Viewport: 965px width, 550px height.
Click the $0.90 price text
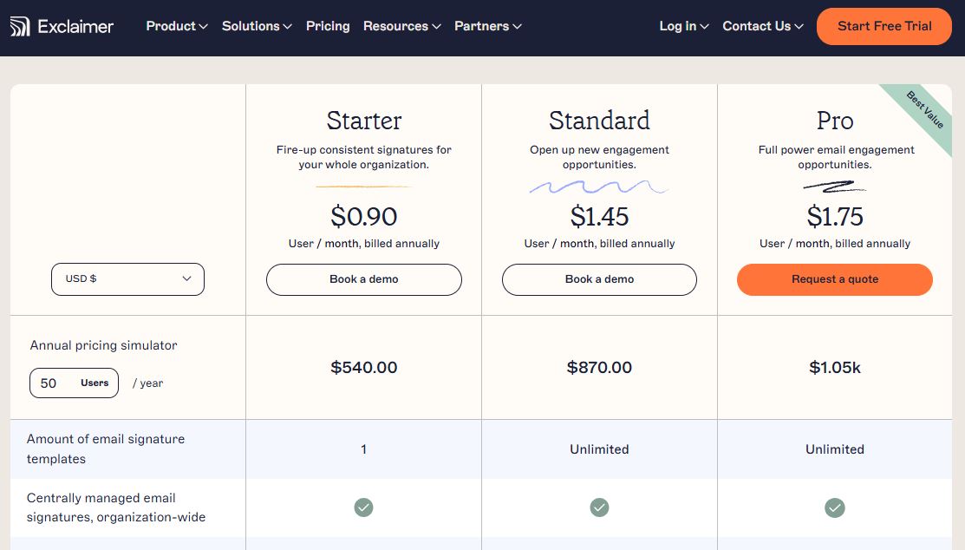364,216
